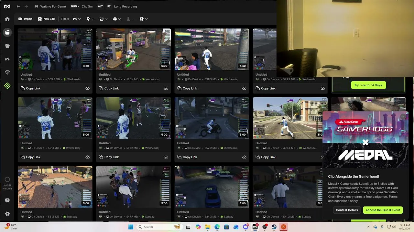Click Untitled title of 524.3 MB clip
This screenshot has width=414, height=232.
coord(183,212)
